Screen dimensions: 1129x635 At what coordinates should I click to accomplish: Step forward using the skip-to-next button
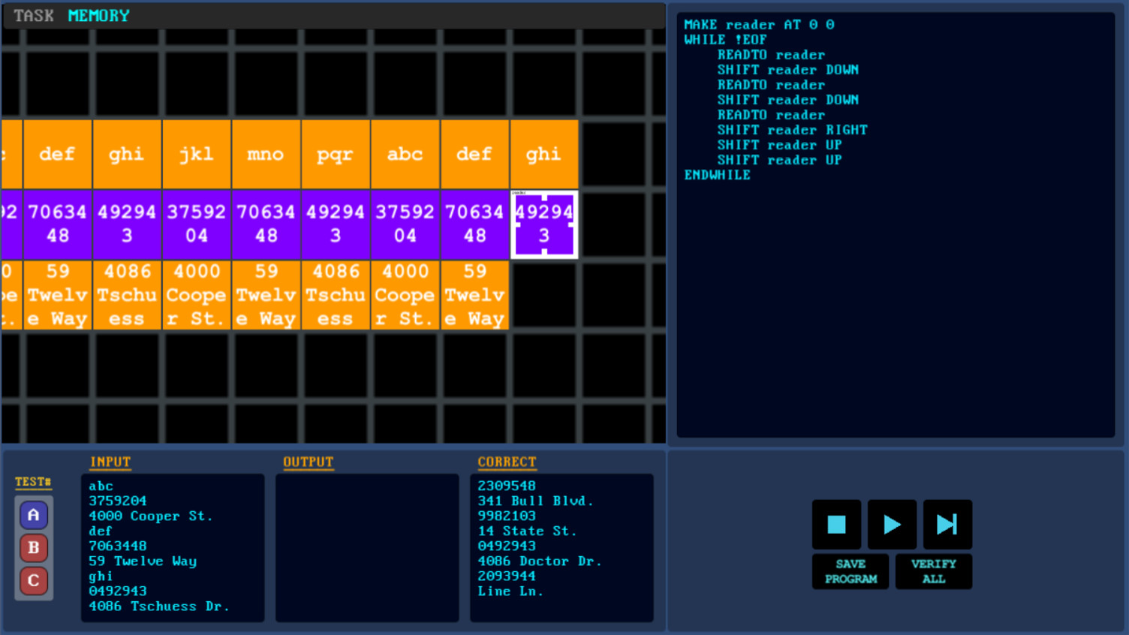pos(947,524)
